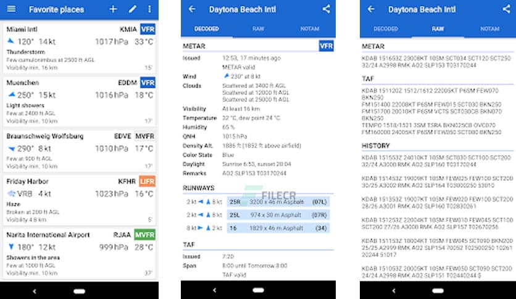The image size is (516, 299).
Task: Select runway 25R row 3200 x 46 m
Action: tap(278, 202)
